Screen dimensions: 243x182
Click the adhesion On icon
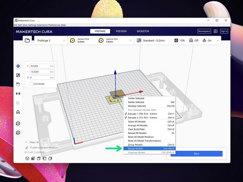[x=204, y=40]
